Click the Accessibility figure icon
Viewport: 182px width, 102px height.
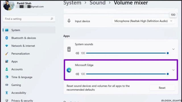click(7, 93)
